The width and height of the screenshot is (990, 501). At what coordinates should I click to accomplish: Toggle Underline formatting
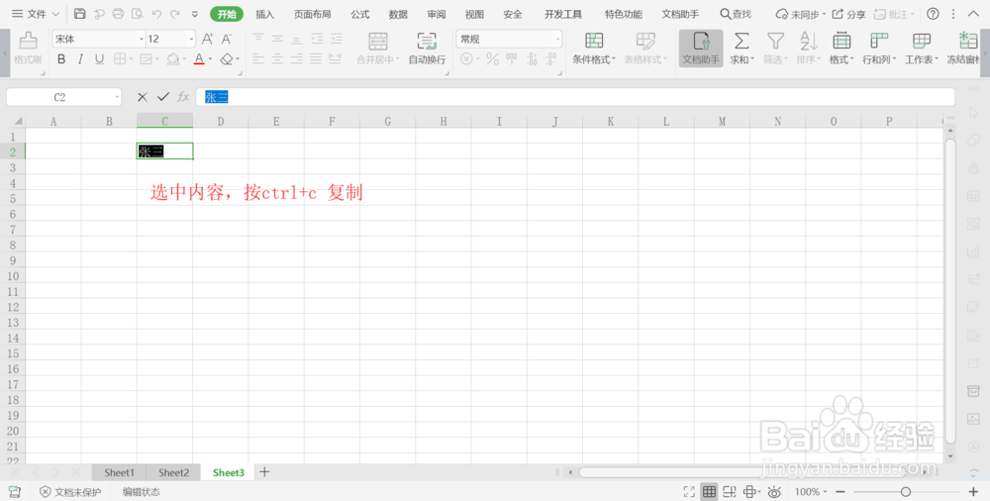pos(99,58)
